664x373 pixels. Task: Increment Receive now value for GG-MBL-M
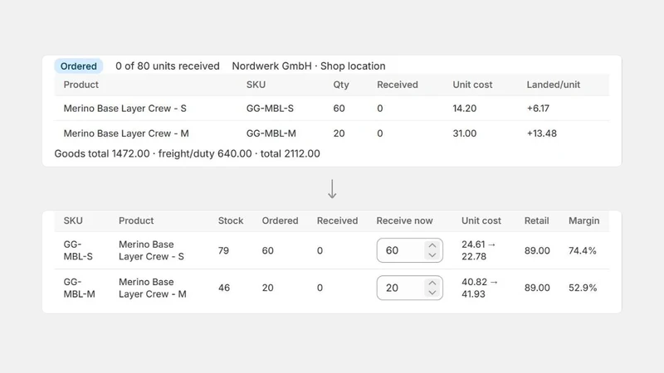[x=432, y=283]
